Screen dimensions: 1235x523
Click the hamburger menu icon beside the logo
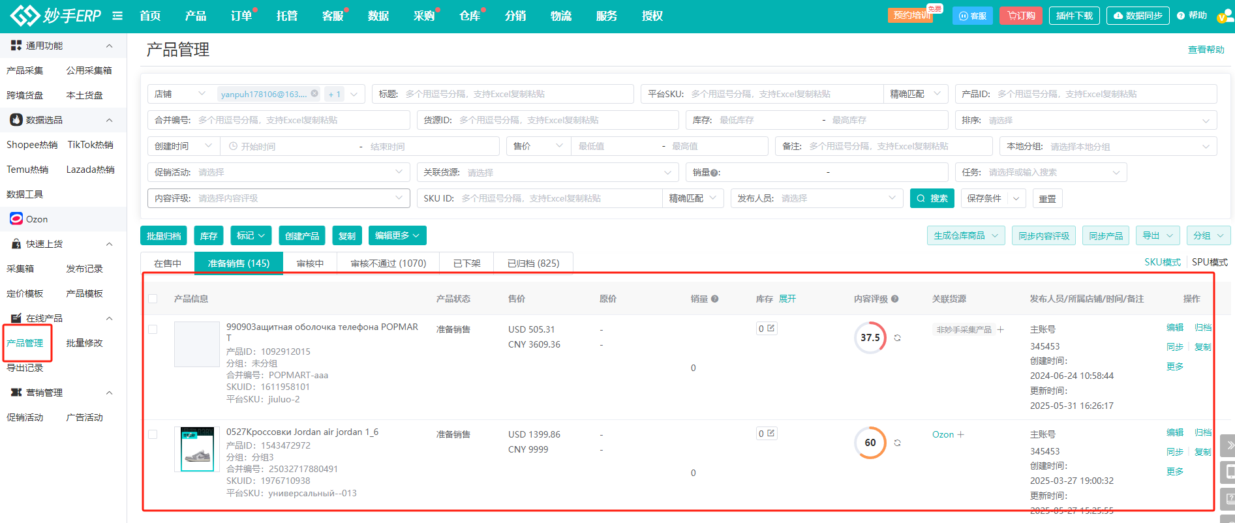tap(117, 16)
